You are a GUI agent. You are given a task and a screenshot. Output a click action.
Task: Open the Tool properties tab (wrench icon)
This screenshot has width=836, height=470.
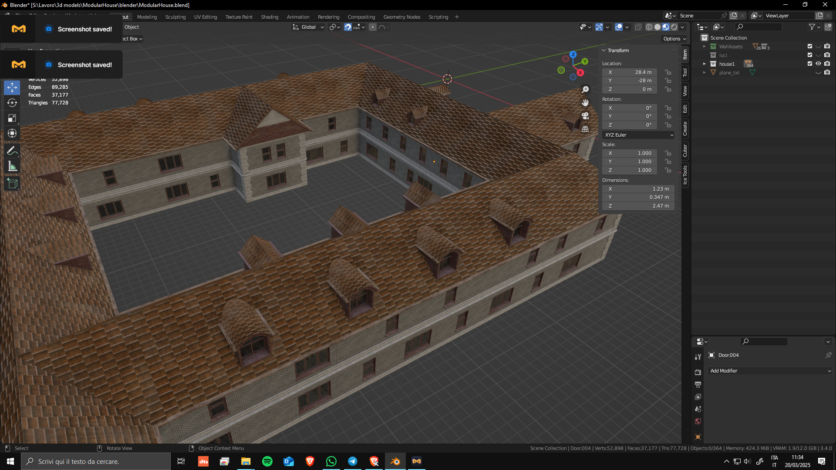(x=698, y=357)
